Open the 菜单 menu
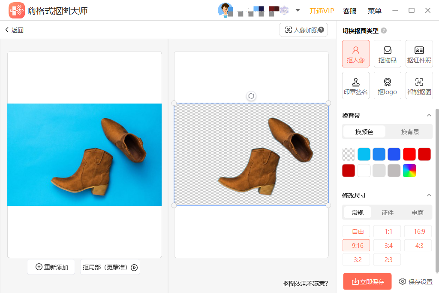 pos(374,11)
